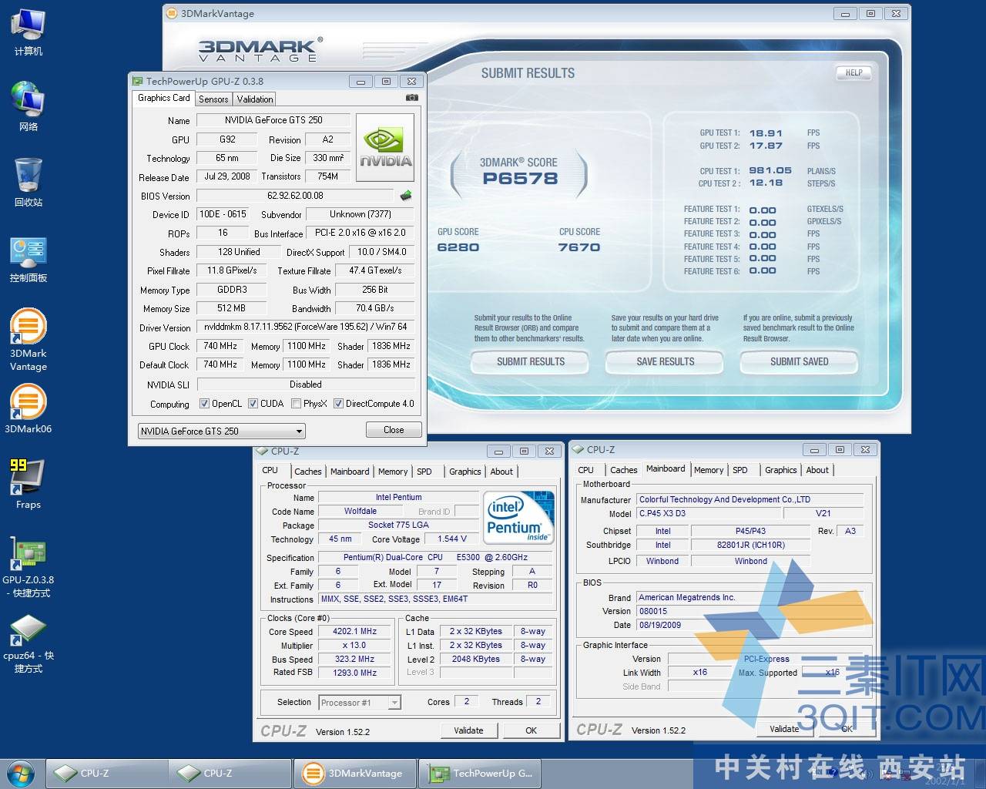Image resolution: width=986 pixels, height=789 pixels.
Task: Click SUBMIT RESULTS button in 3DMark Vantage
Action: [530, 361]
